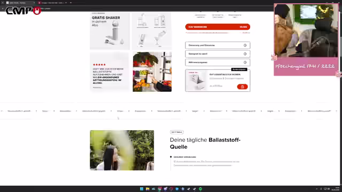Click the small tag above the Ballaststoff heading
The height and width of the screenshot is (192, 342).
pos(177,132)
